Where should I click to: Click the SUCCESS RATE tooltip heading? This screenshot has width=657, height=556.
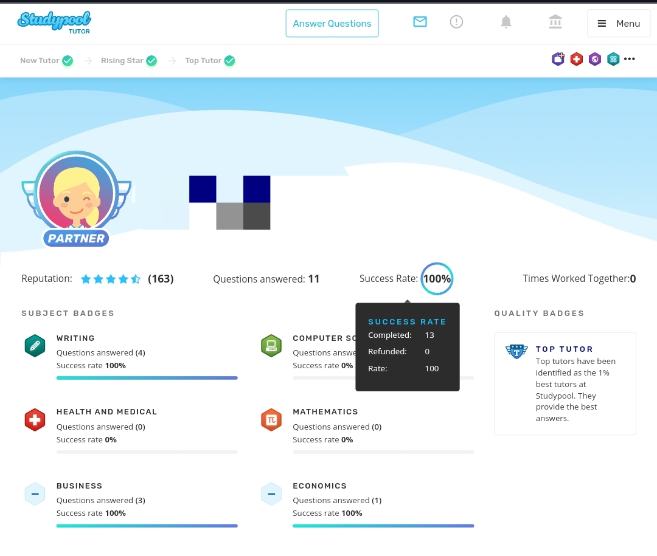click(407, 322)
